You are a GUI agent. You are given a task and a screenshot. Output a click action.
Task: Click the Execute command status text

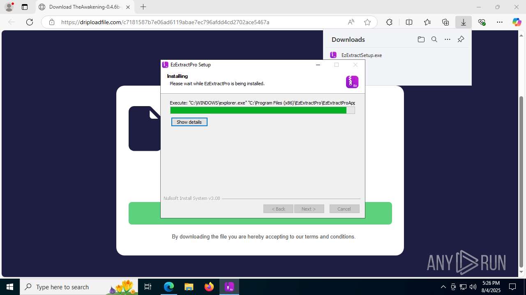(262, 103)
